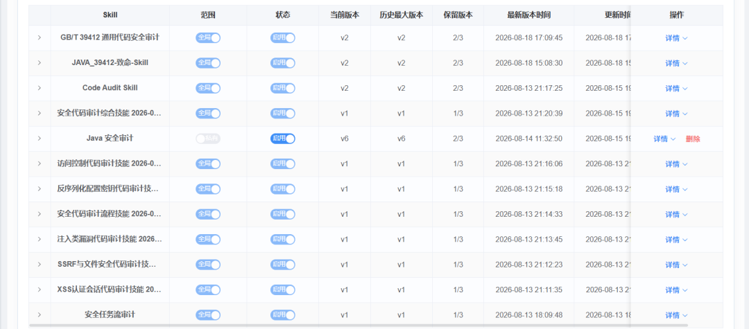Toggle 状态 switch for 安全任务流审计

283,314
